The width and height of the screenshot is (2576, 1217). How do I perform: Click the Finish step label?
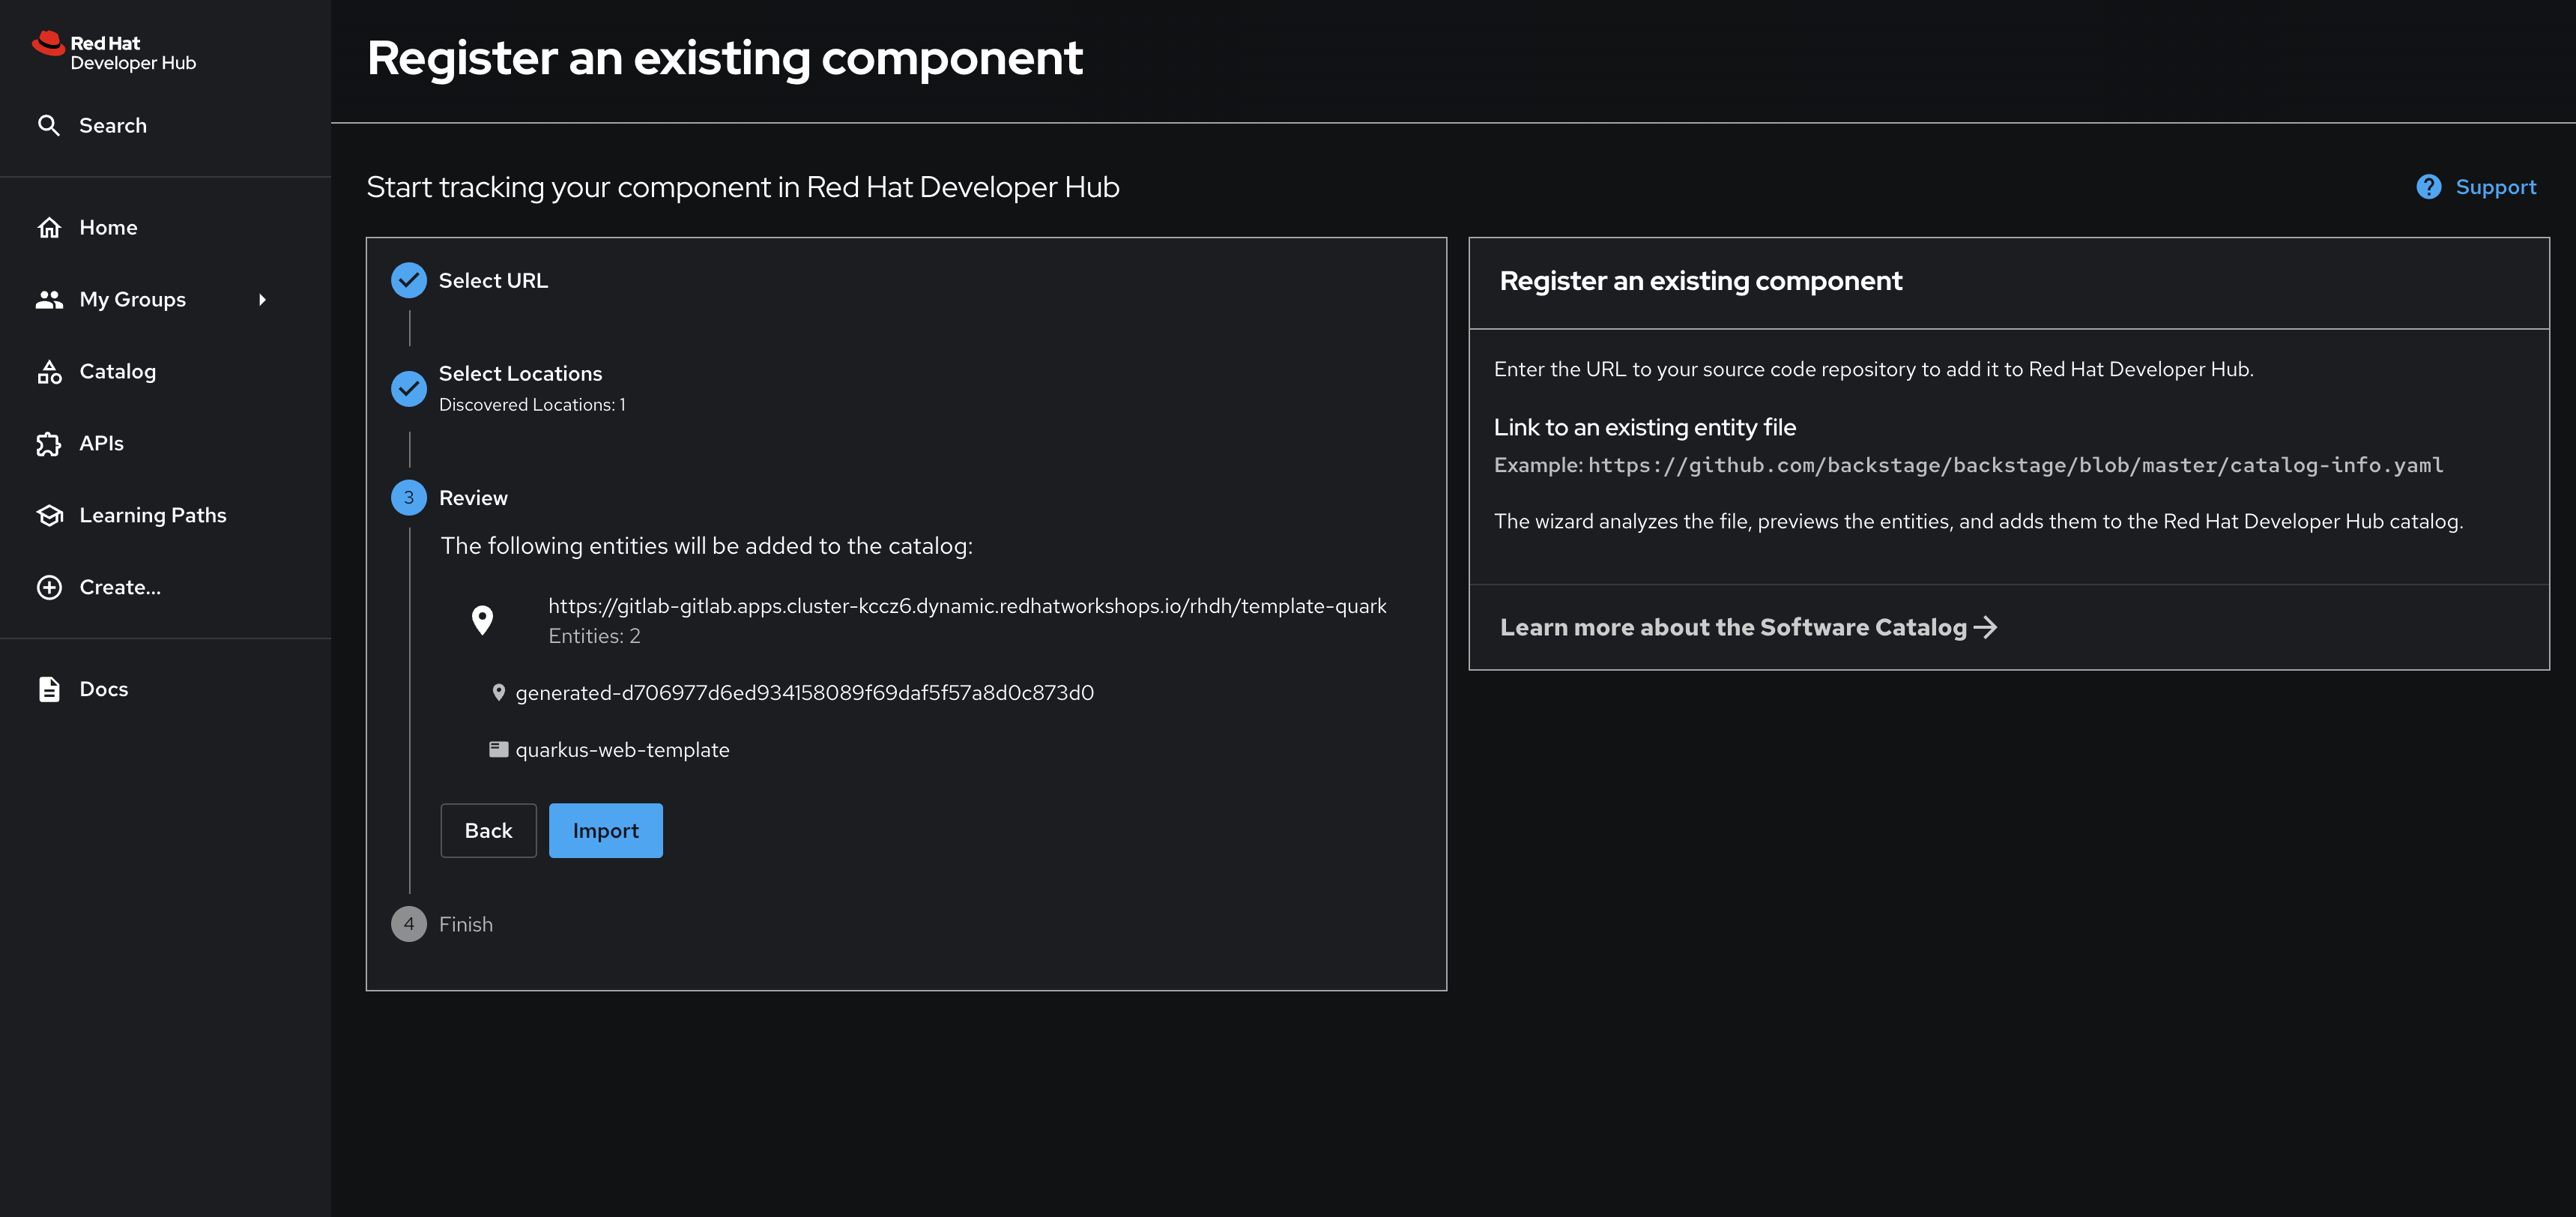tap(466, 924)
